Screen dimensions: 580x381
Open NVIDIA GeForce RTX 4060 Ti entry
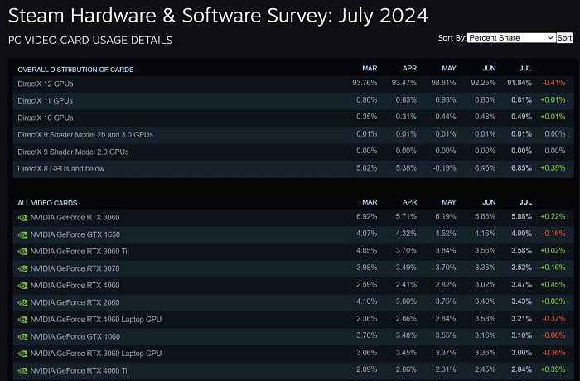293,370
